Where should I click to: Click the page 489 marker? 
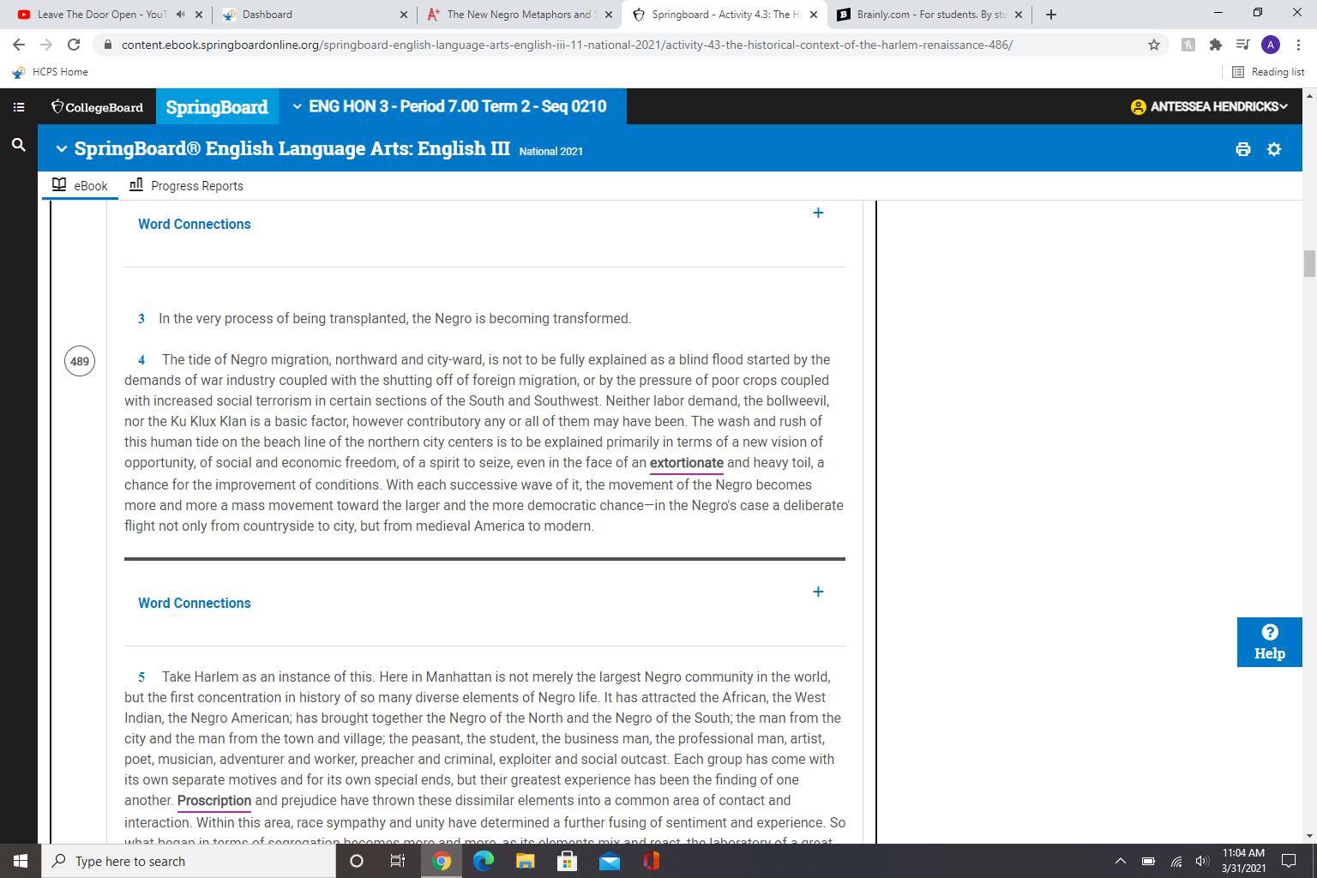pos(80,361)
